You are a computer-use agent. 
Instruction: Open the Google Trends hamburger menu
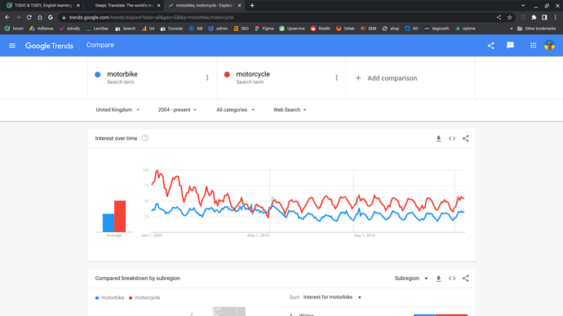point(12,46)
